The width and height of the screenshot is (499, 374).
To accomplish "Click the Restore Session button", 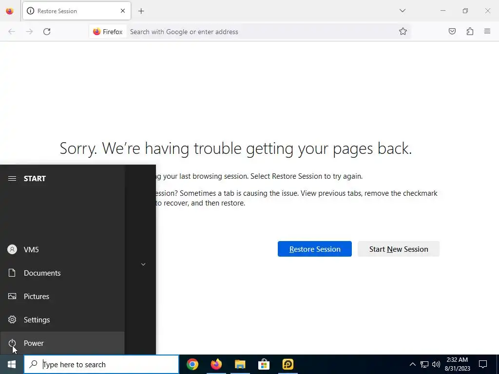I will coord(314,249).
